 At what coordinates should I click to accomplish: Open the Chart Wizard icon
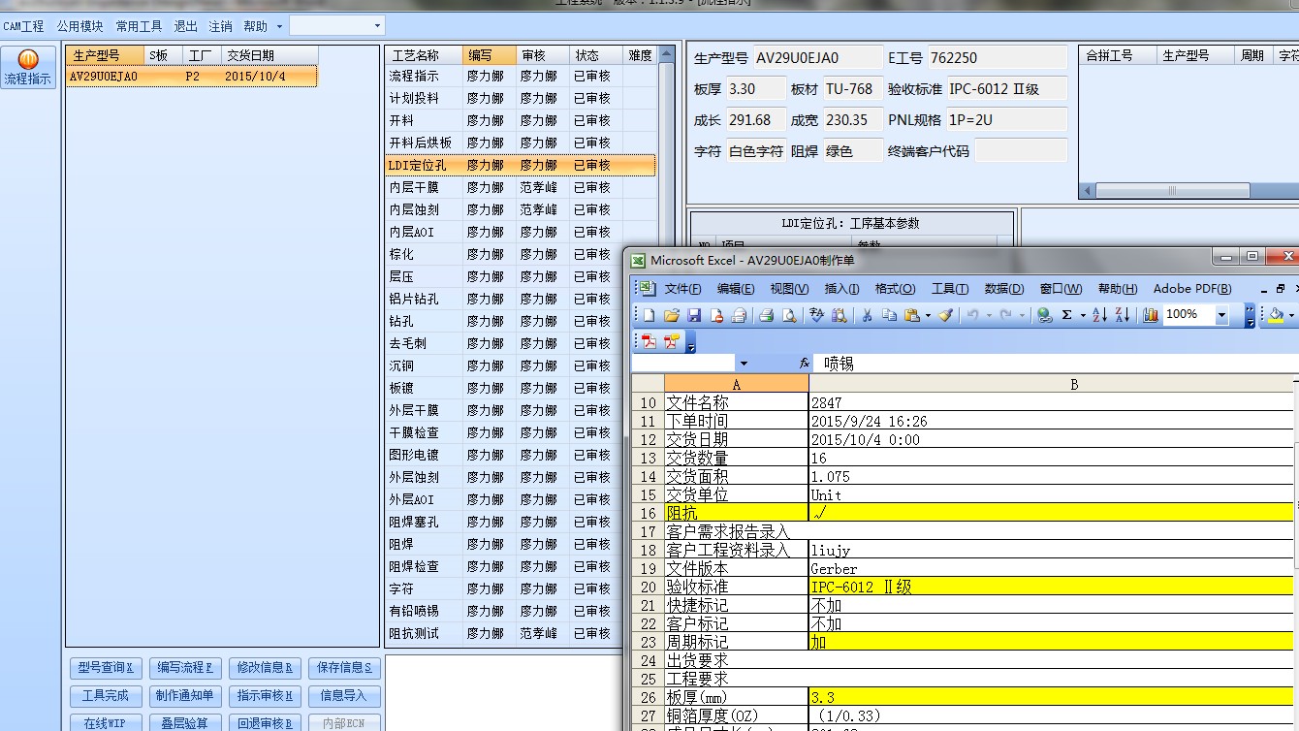pos(1151,315)
